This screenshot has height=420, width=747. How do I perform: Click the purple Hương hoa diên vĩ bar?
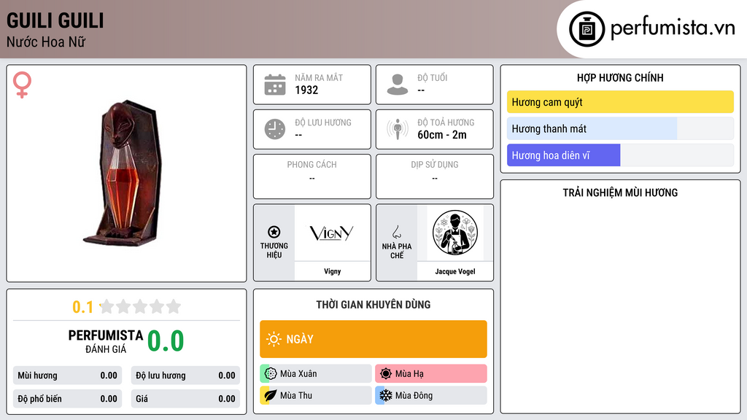(x=564, y=155)
